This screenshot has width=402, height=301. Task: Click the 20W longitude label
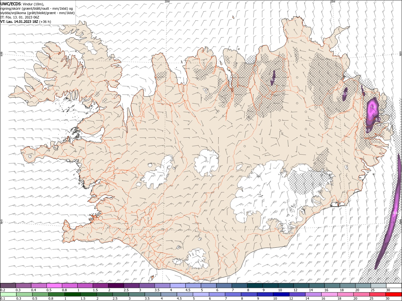pos(167,2)
